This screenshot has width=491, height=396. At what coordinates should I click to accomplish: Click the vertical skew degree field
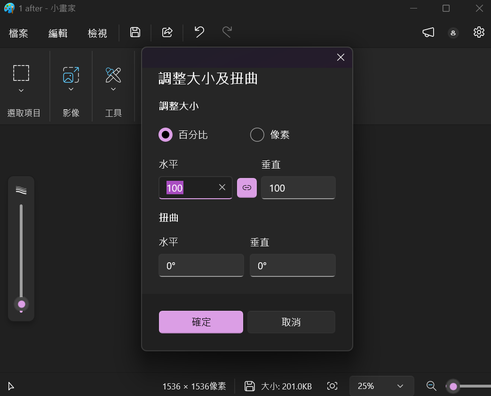coord(293,266)
